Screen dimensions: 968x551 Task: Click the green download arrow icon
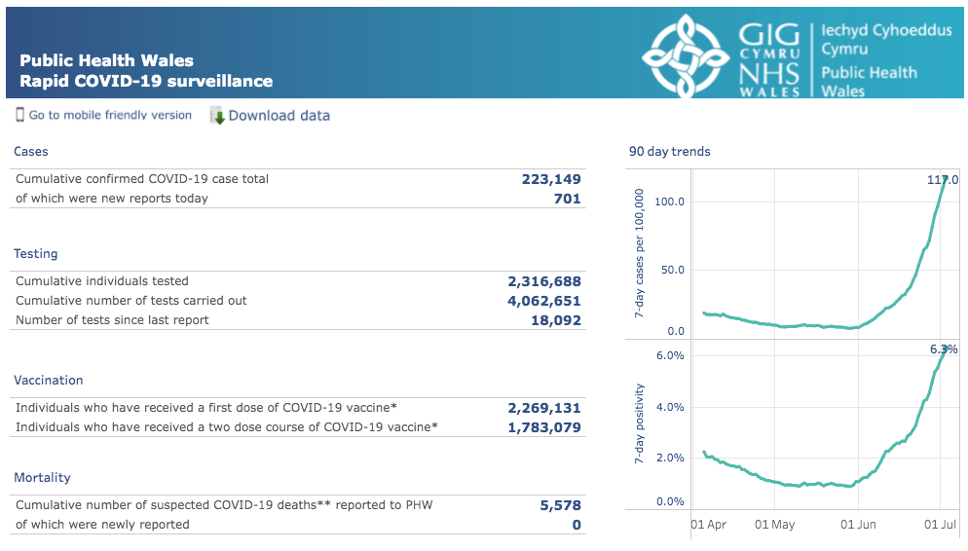pos(217,116)
